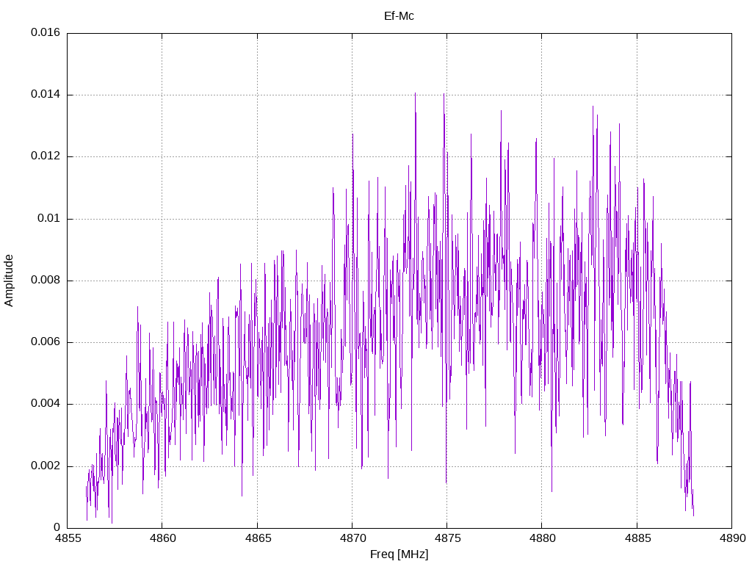Click the plot title 'Ef-Mc'

pos(399,16)
